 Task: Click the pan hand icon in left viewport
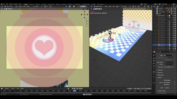[x=87, y=23]
